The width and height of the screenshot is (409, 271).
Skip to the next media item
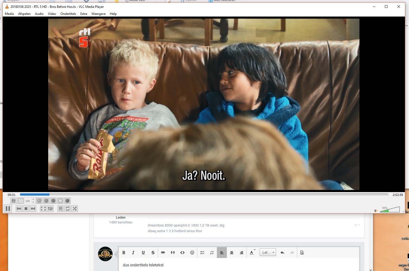click(33, 209)
